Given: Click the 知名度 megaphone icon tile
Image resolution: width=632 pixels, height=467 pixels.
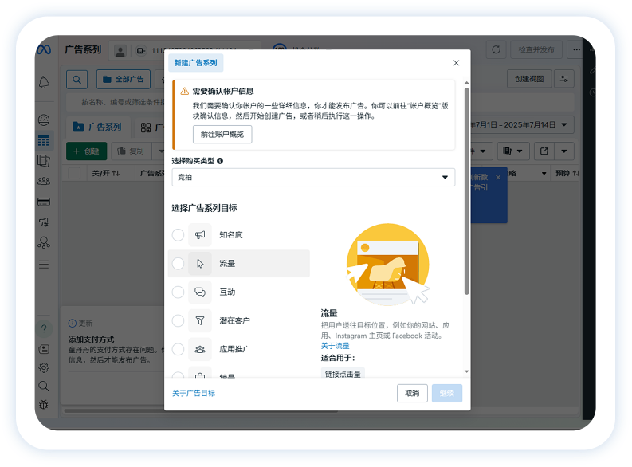Looking at the screenshot, I should click(200, 235).
